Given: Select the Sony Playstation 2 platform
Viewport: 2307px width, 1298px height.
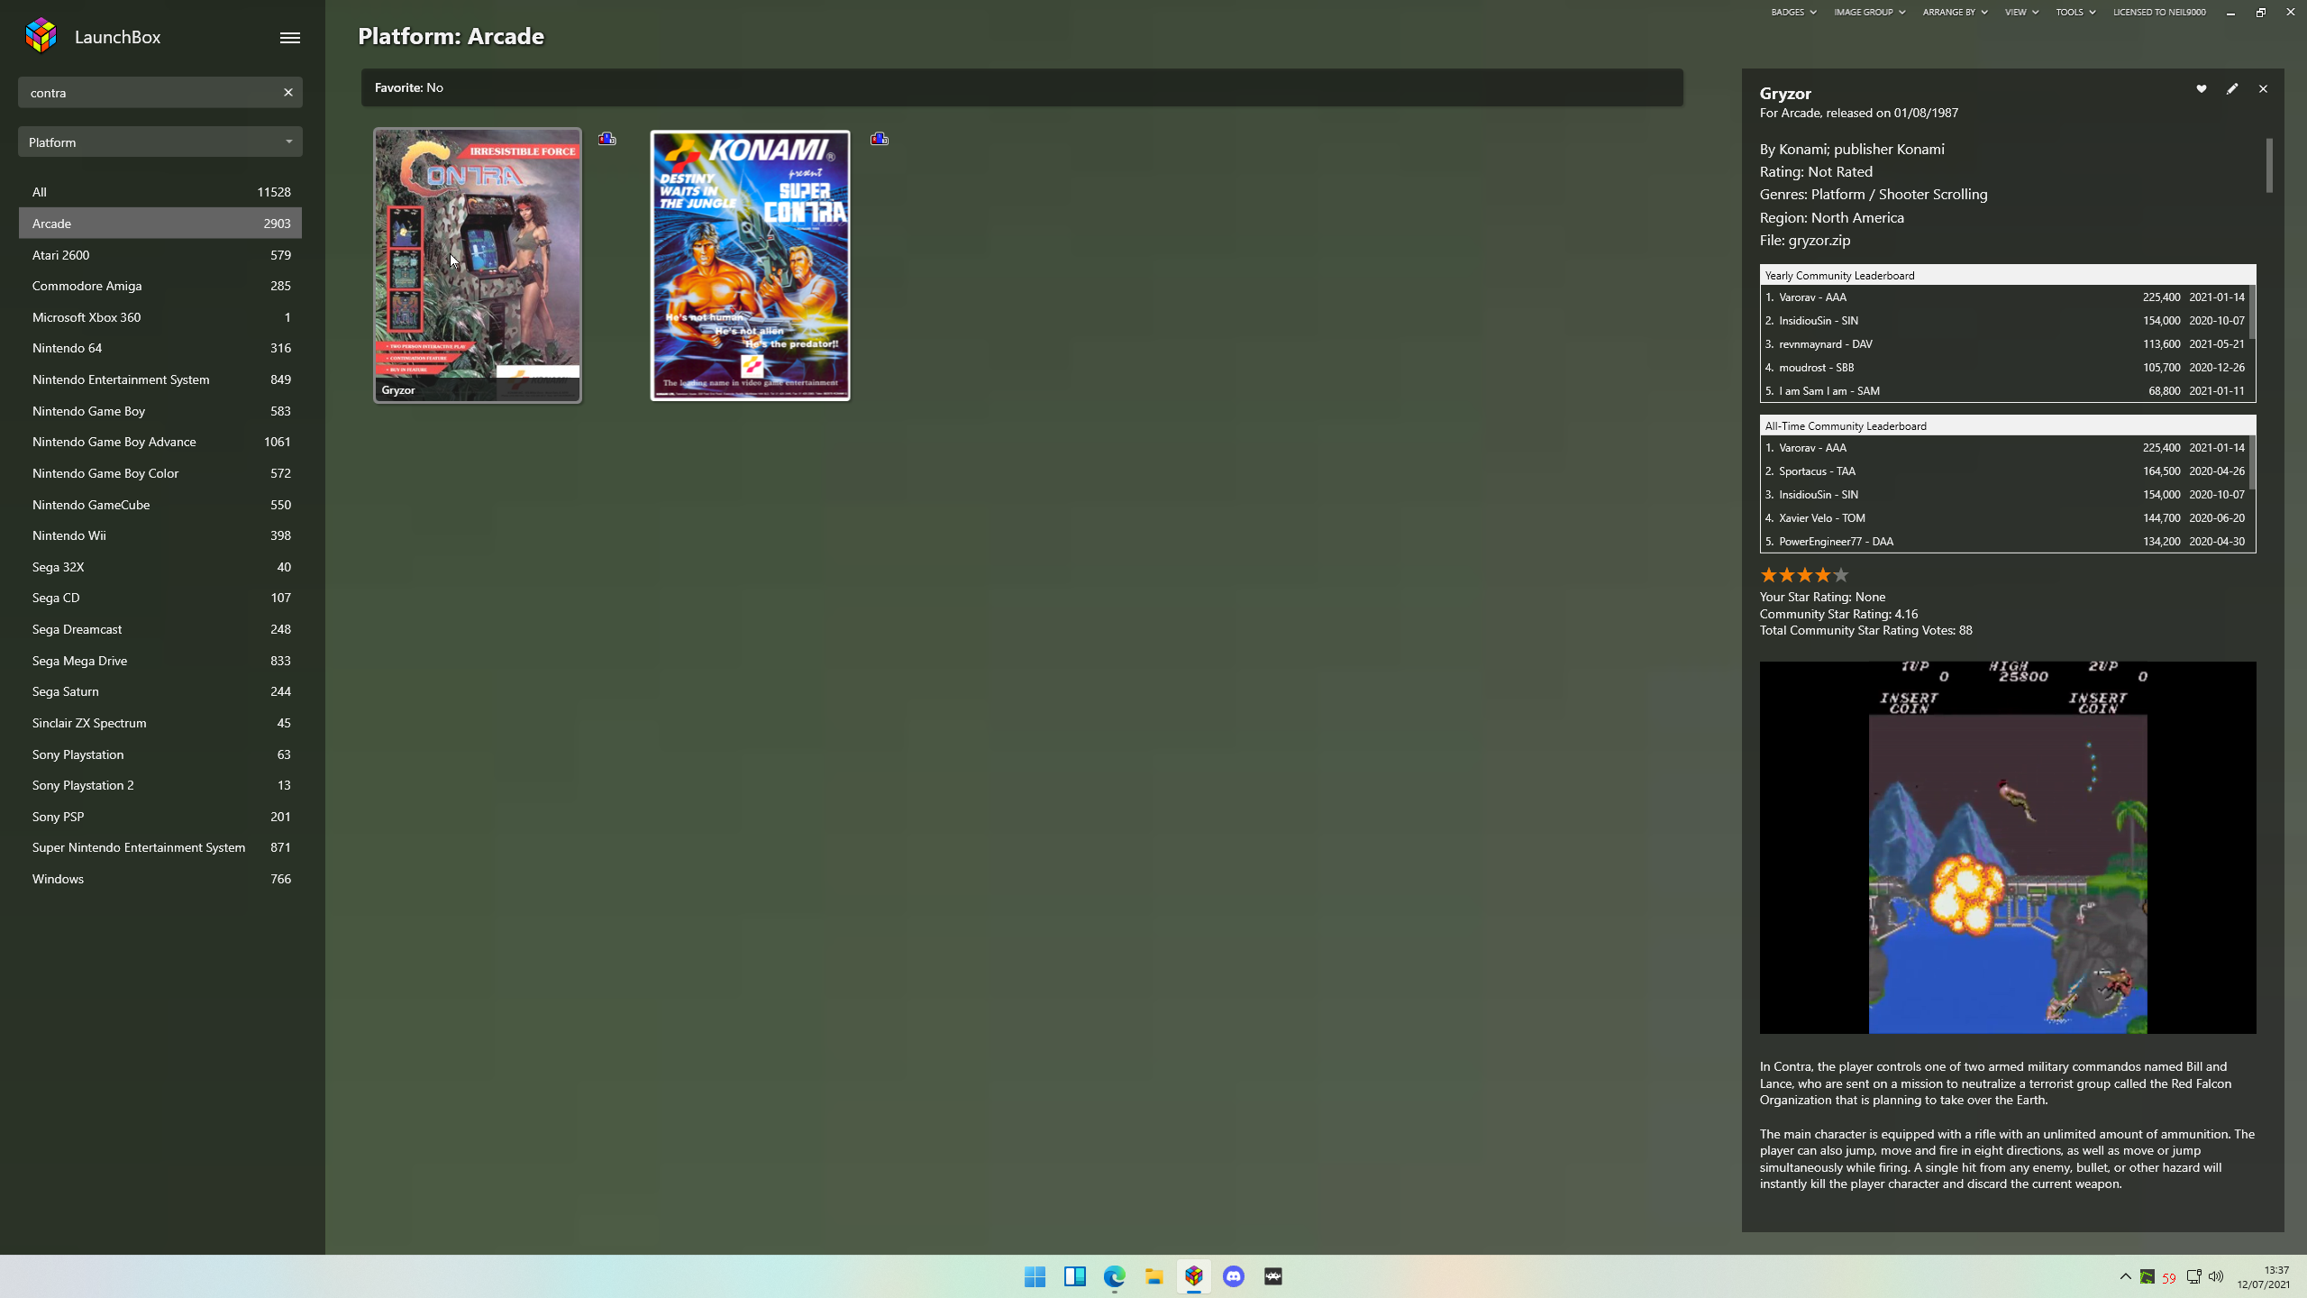Looking at the screenshot, I should (x=160, y=785).
